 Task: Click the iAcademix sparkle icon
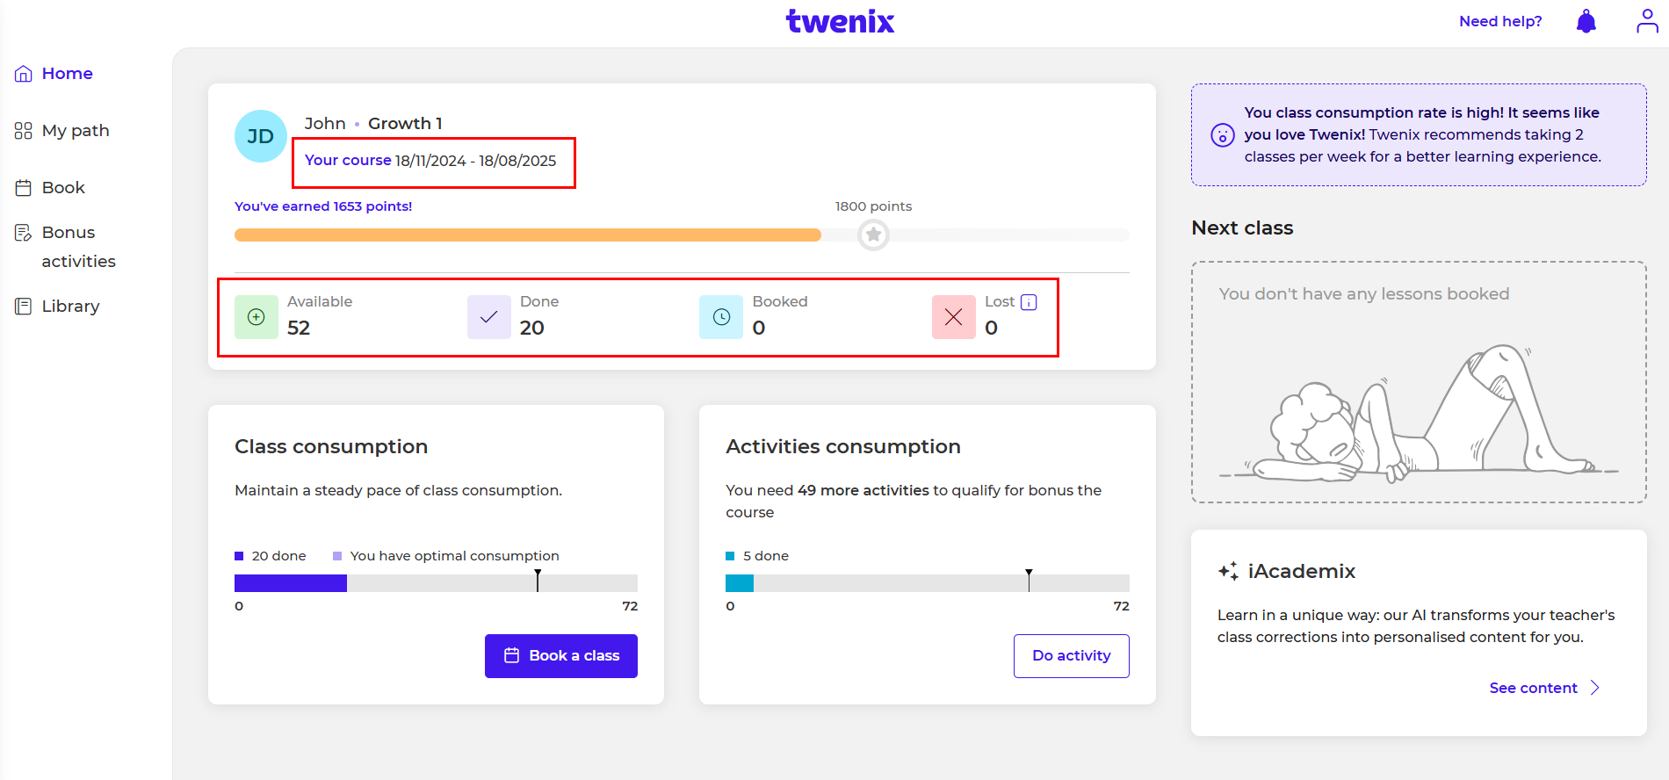1228,571
